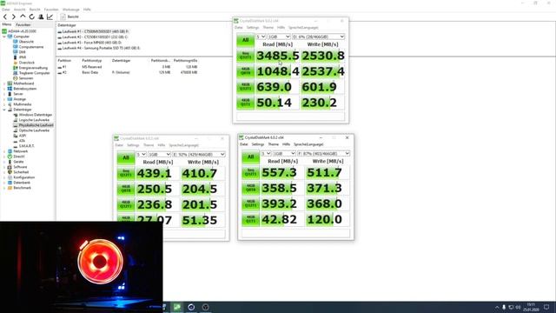Switch to Favoriten tab in AIDA64 sidebar
556x313 pixels.
(23, 25)
